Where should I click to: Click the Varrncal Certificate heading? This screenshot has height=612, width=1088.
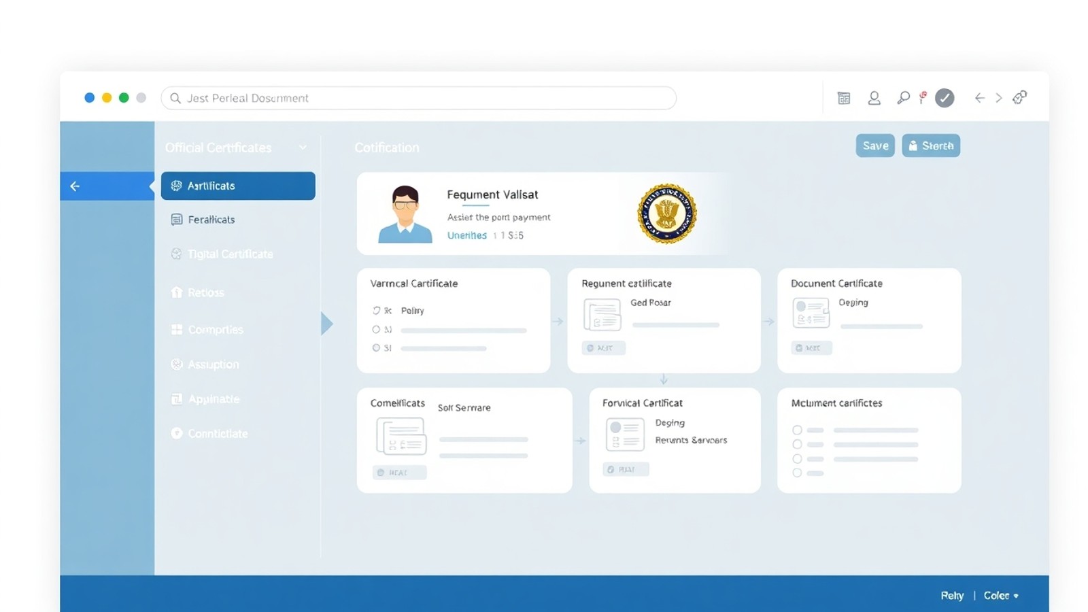coord(414,284)
